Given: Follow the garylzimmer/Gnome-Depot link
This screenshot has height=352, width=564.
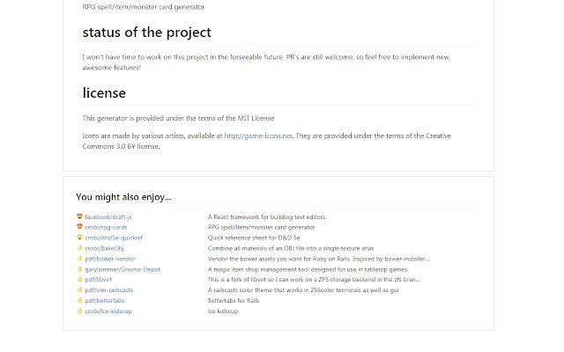Looking at the screenshot, I should tap(122, 269).
